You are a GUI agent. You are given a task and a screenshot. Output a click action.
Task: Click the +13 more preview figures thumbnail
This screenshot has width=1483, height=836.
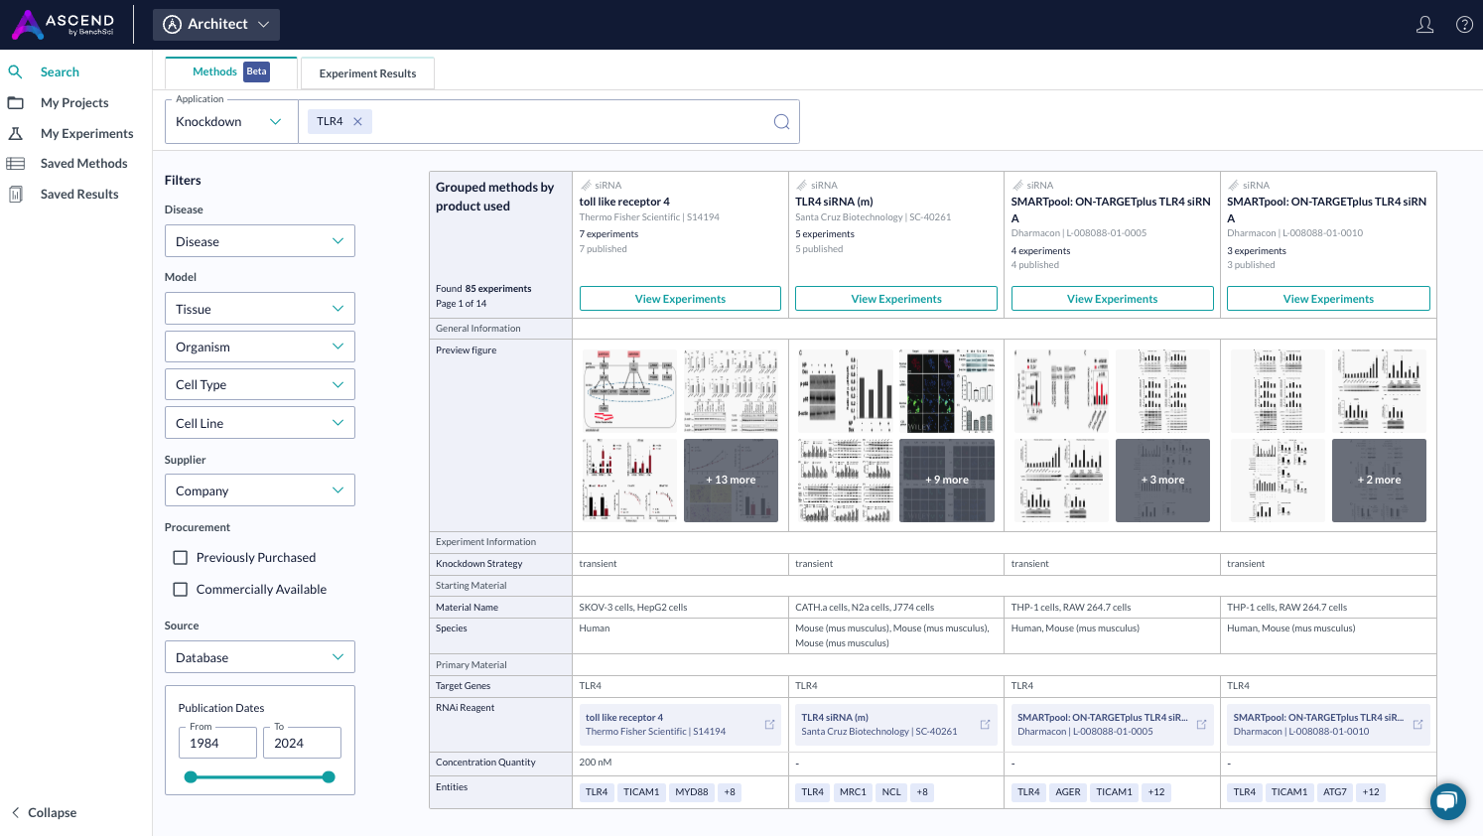[x=731, y=481]
